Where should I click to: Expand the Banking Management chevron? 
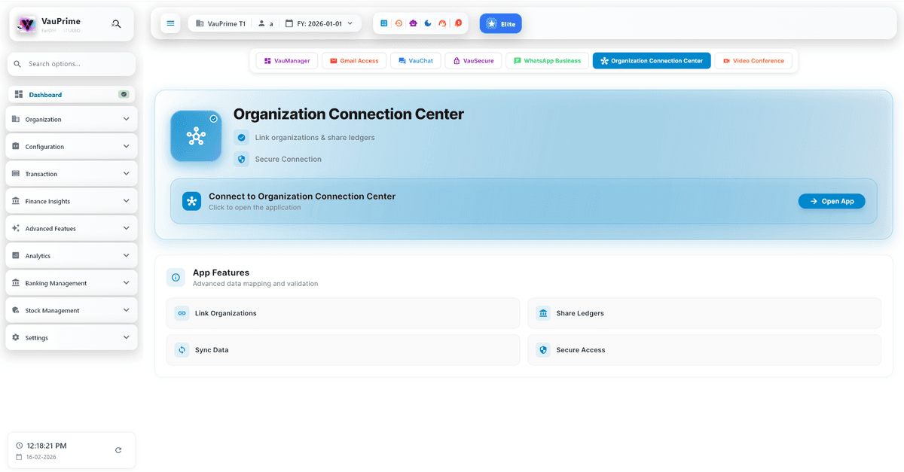126,282
